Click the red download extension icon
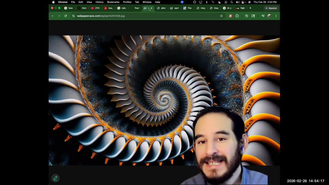The width and height of the screenshot is (329, 185). [x=230, y=16]
